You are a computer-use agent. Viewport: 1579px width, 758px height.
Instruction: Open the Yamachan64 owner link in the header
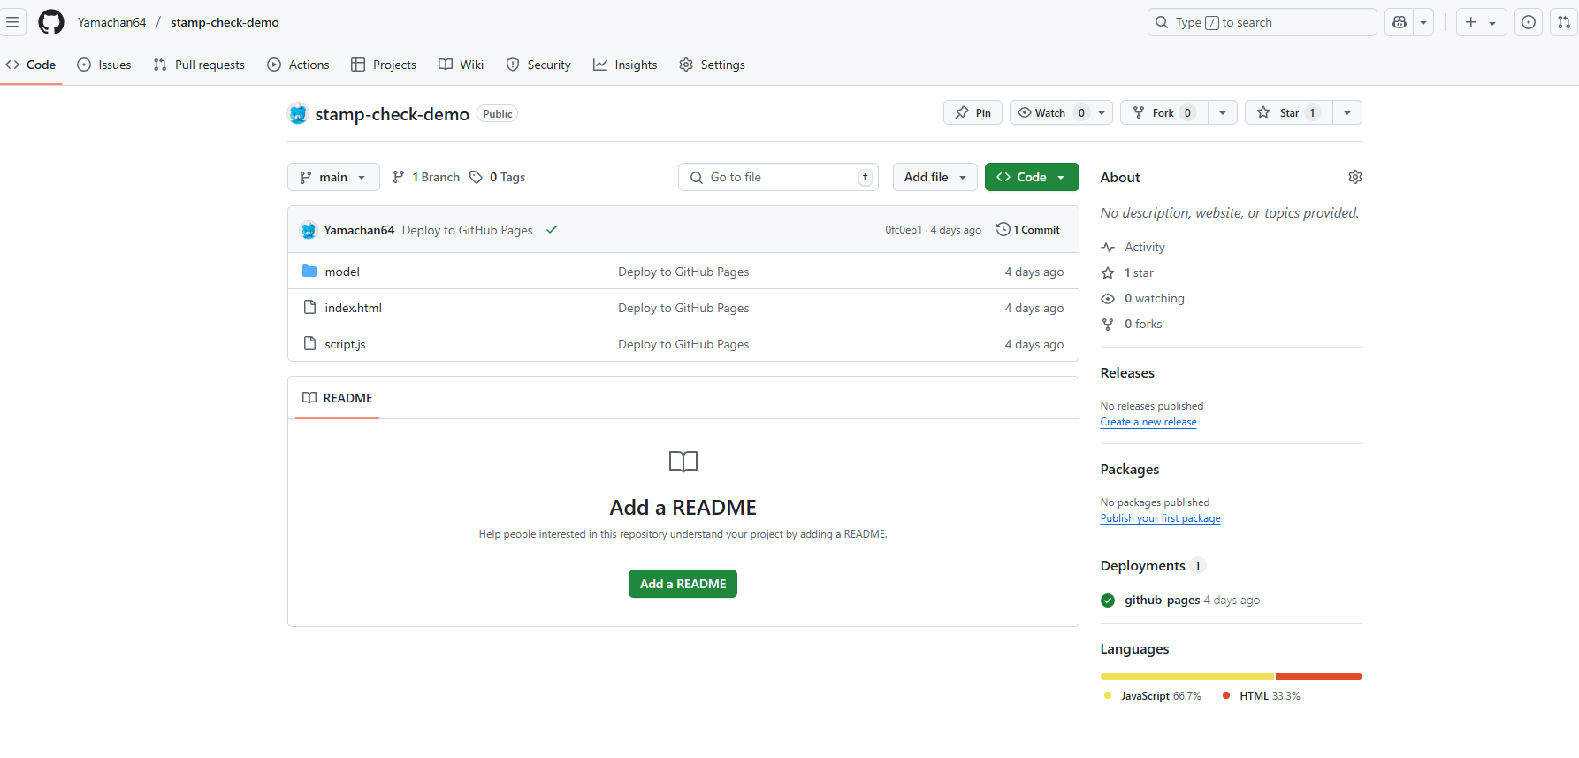(111, 22)
